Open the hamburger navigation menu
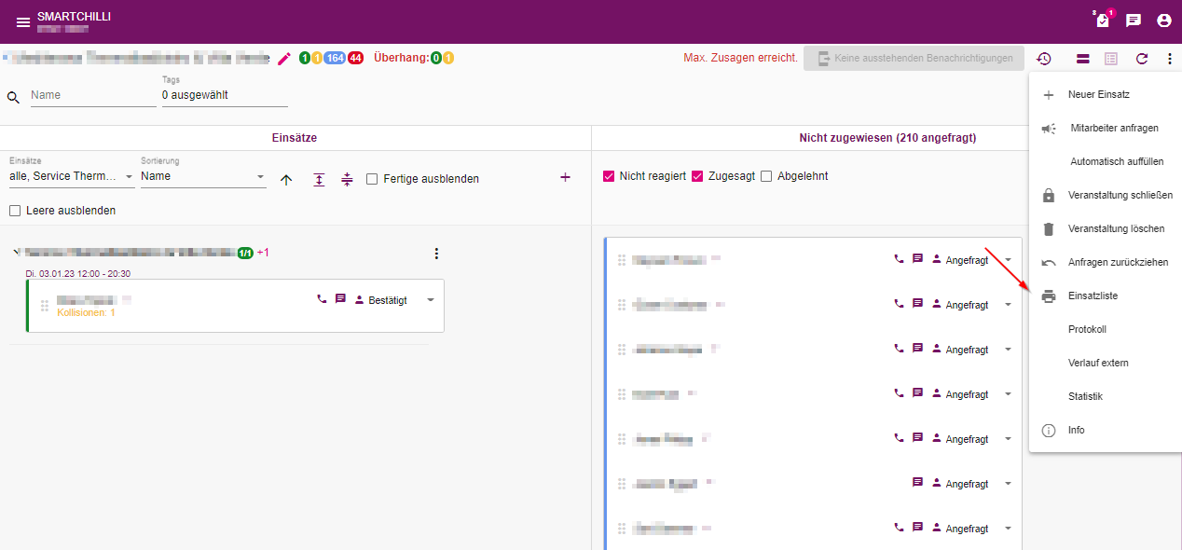The width and height of the screenshot is (1182, 550). coord(23,21)
